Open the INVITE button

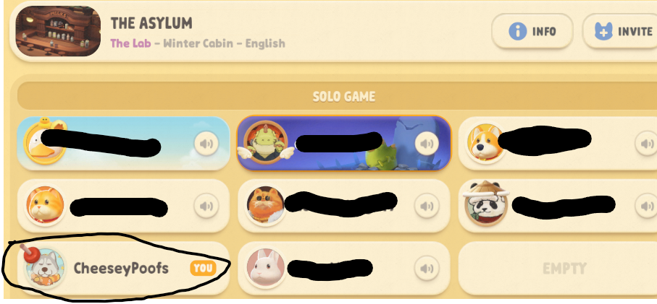pyautogui.click(x=621, y=31)
